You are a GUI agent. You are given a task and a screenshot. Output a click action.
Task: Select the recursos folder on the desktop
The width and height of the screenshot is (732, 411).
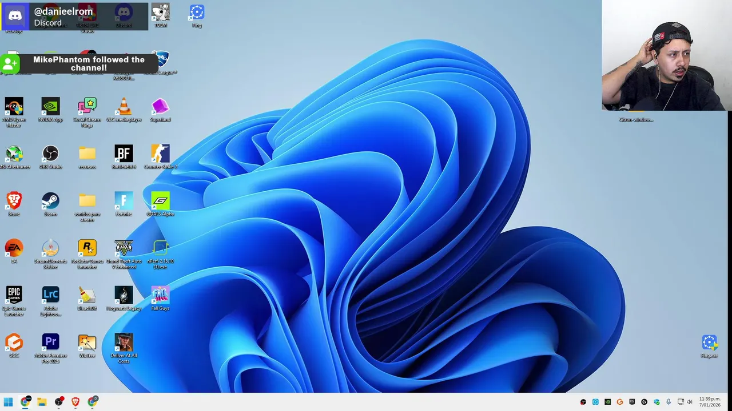coord(87,157)
